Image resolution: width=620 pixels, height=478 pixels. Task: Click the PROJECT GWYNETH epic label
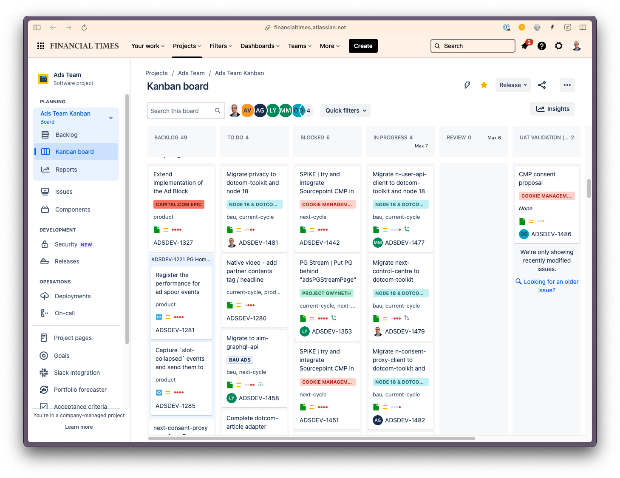pyautogui.click(x=326, y=293)
